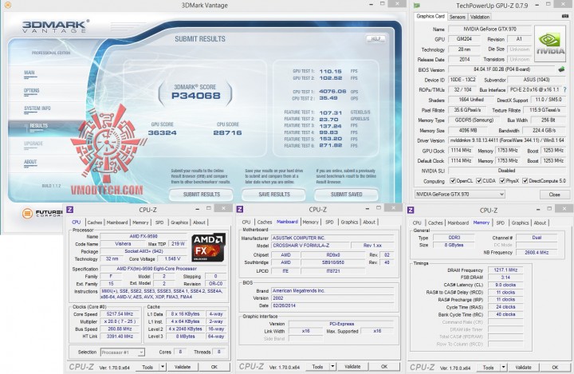Open Caches tab in CPU-Z CPU window

pos(95,222)
